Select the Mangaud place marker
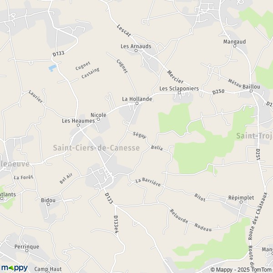The width and height of the screenshot is (273, 273). (234, 46)
